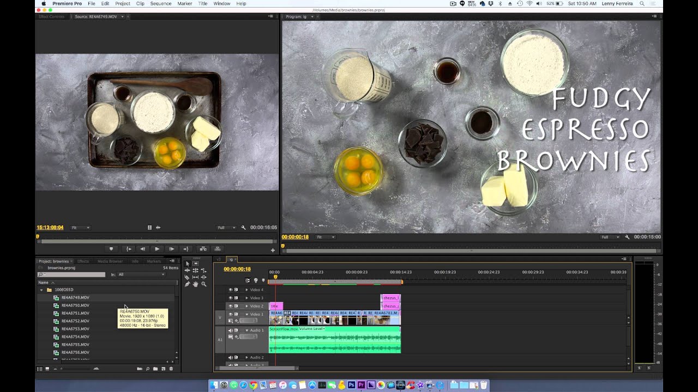The height and width of the screenshot is (392, 698).
Task: Toggle Video 2 track output eye
Action: (231, 306)
